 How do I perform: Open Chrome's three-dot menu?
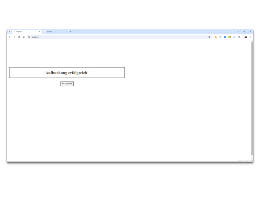[250, 37]
